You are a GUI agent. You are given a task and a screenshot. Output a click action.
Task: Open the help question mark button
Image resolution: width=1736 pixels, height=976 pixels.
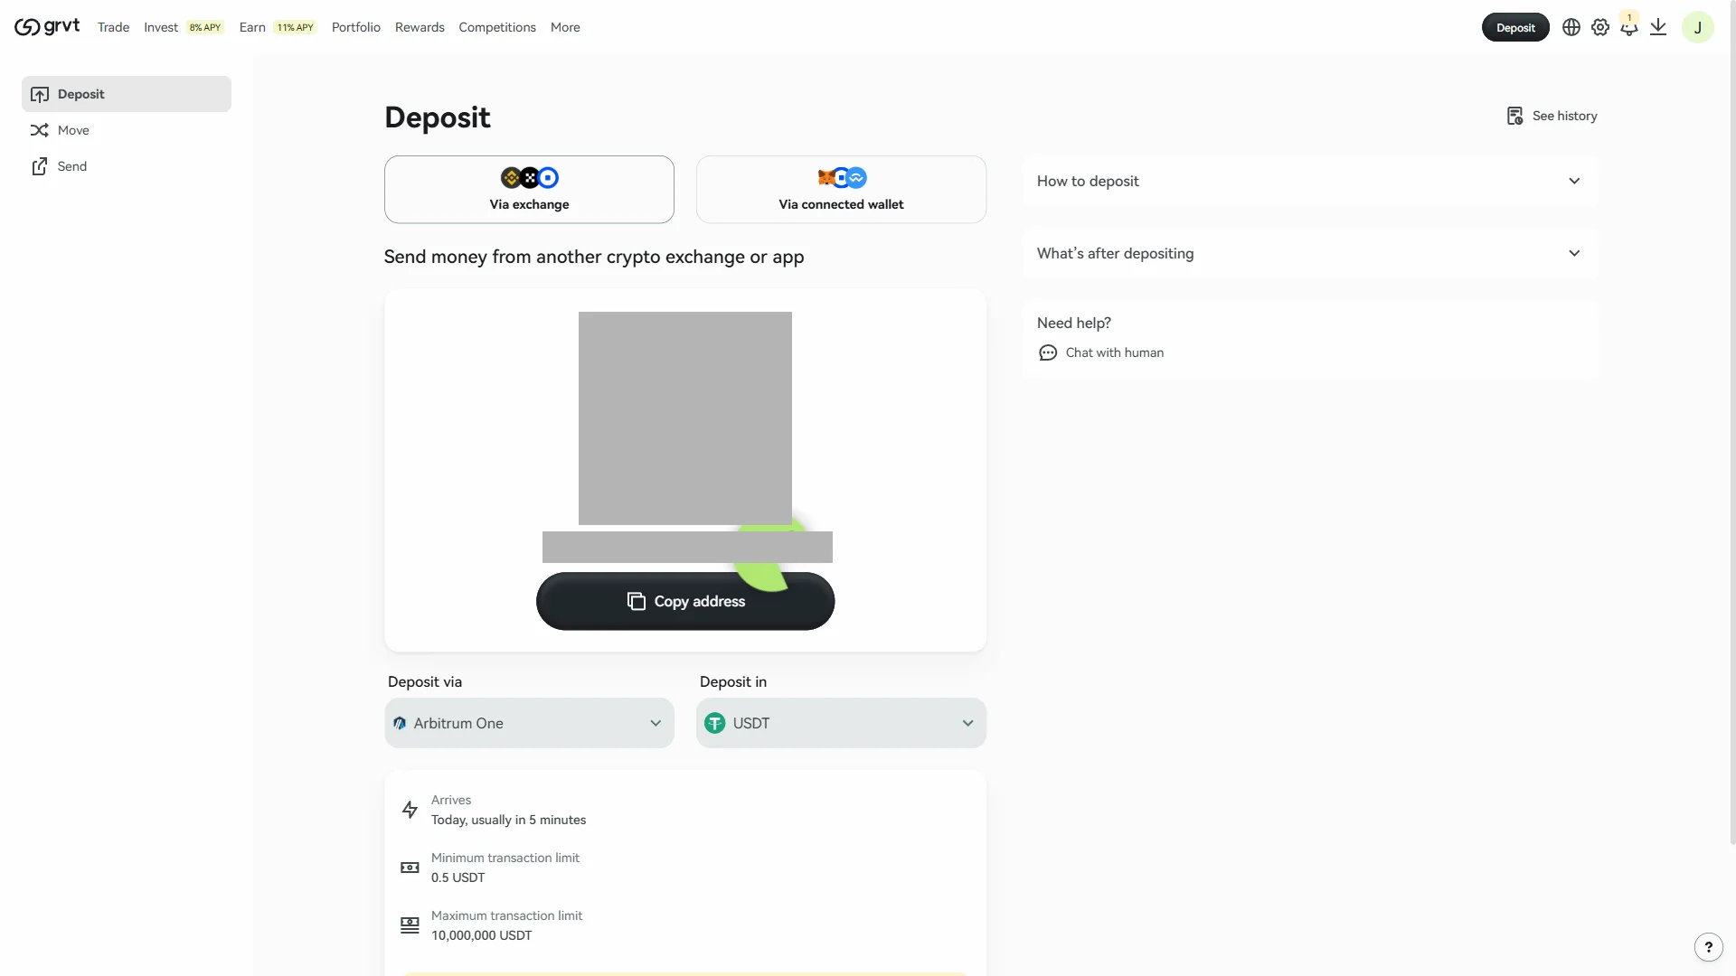pyautogui.click(x=1709, y=947)
